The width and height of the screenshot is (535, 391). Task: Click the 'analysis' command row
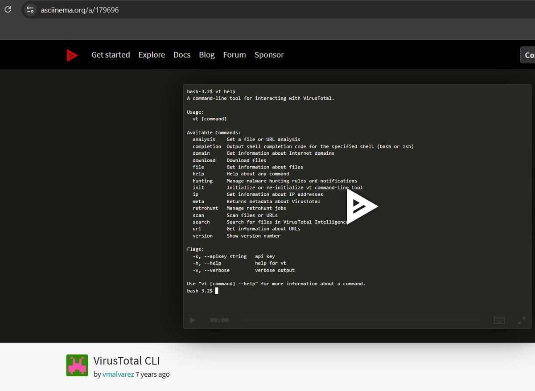(247, 140)
